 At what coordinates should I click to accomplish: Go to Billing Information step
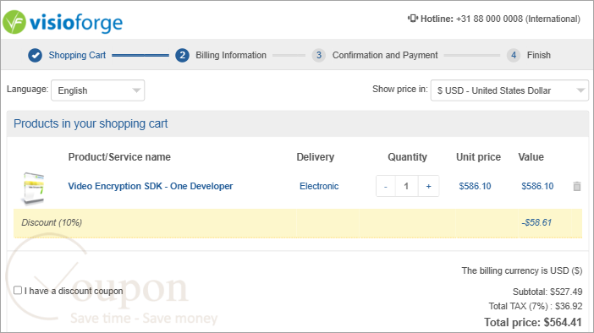231,55
